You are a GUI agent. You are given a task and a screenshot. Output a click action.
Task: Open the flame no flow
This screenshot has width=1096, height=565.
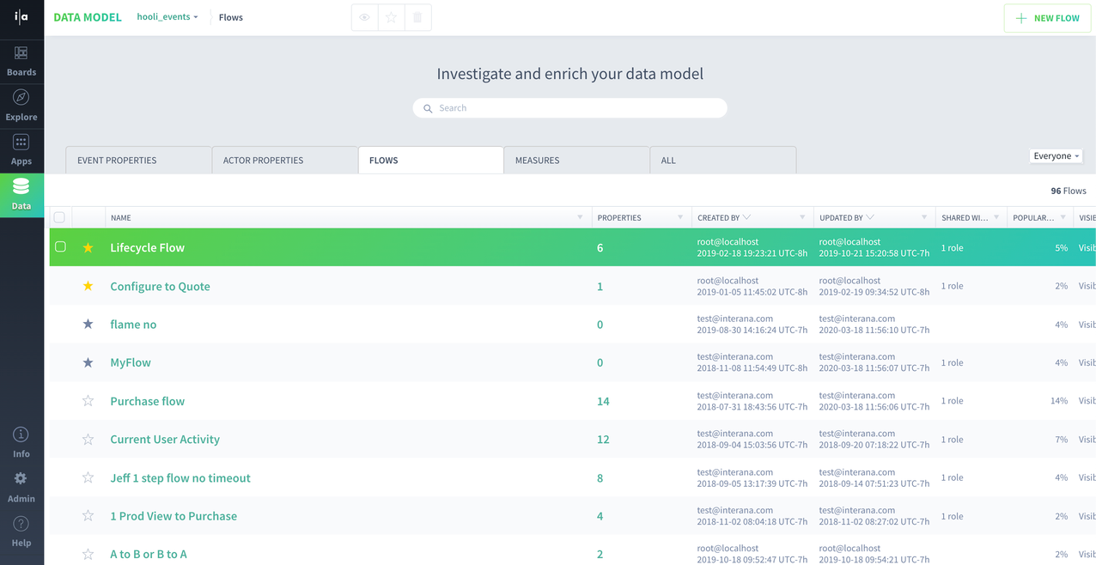(133, 325)
